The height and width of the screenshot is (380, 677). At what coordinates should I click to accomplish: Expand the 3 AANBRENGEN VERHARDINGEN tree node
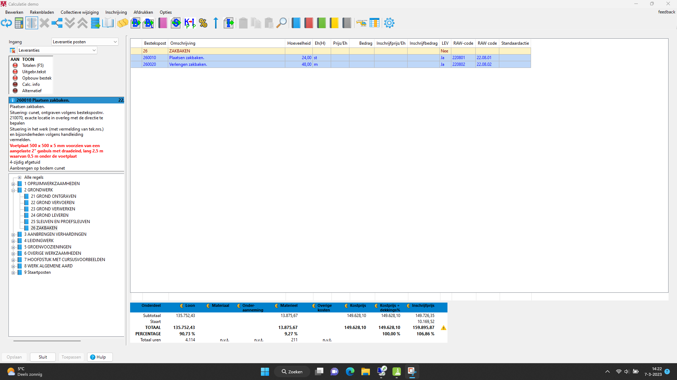[13, 235]
